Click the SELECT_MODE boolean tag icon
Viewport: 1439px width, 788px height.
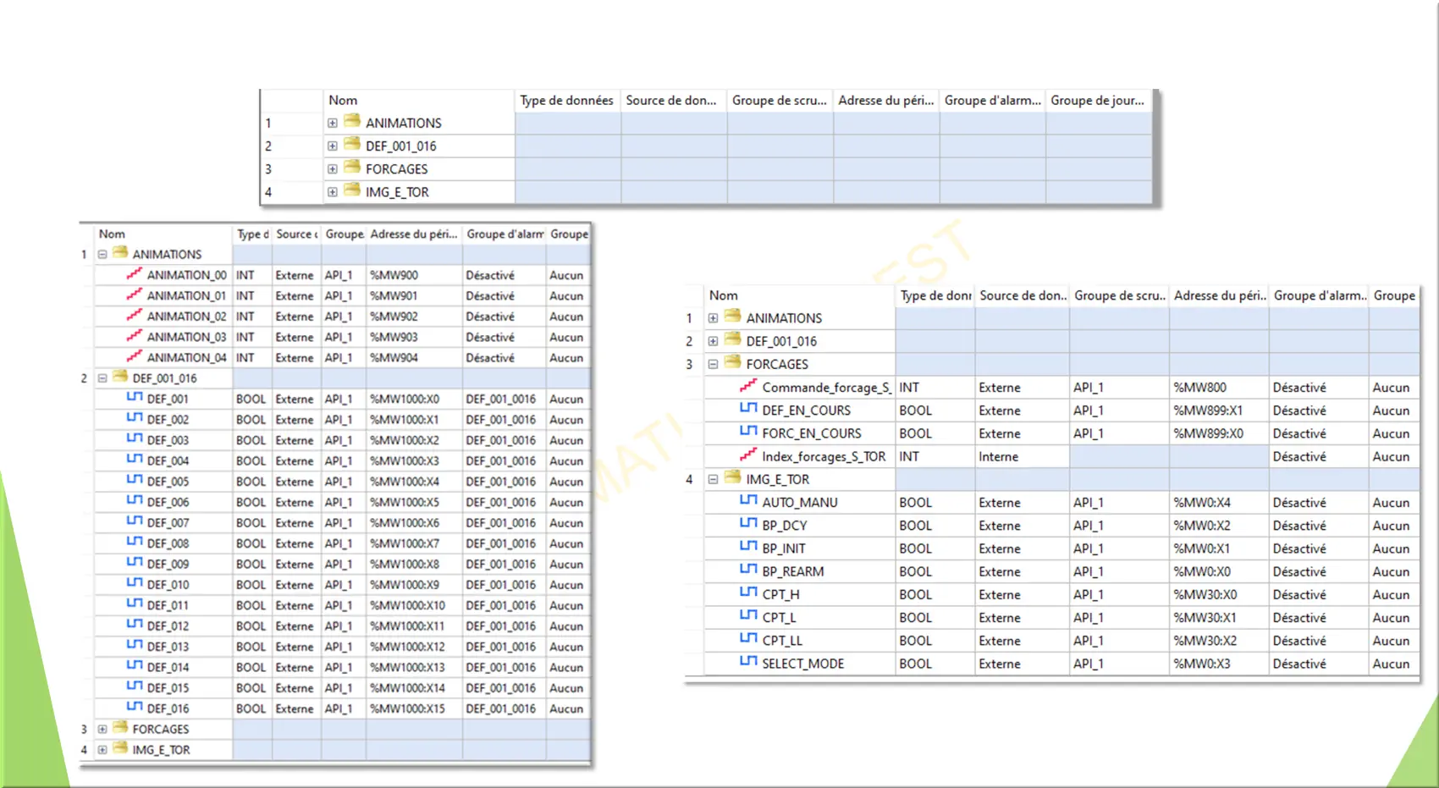tap(747, 663)
